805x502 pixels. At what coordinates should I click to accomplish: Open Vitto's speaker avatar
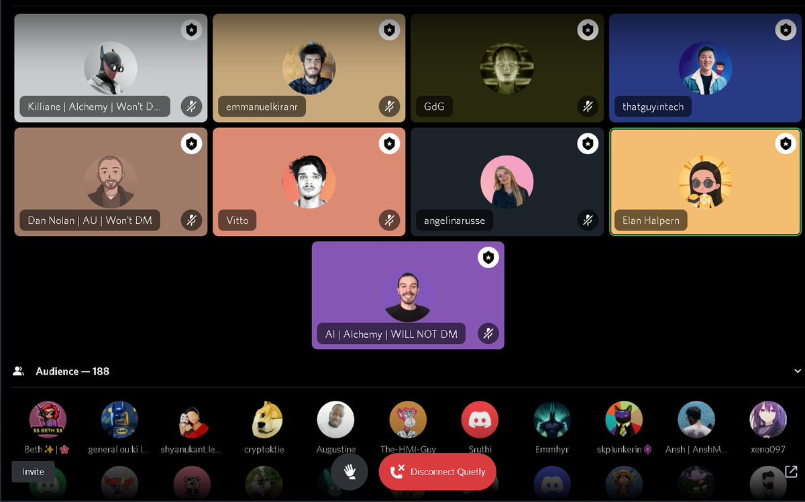[x=309, y=182]
